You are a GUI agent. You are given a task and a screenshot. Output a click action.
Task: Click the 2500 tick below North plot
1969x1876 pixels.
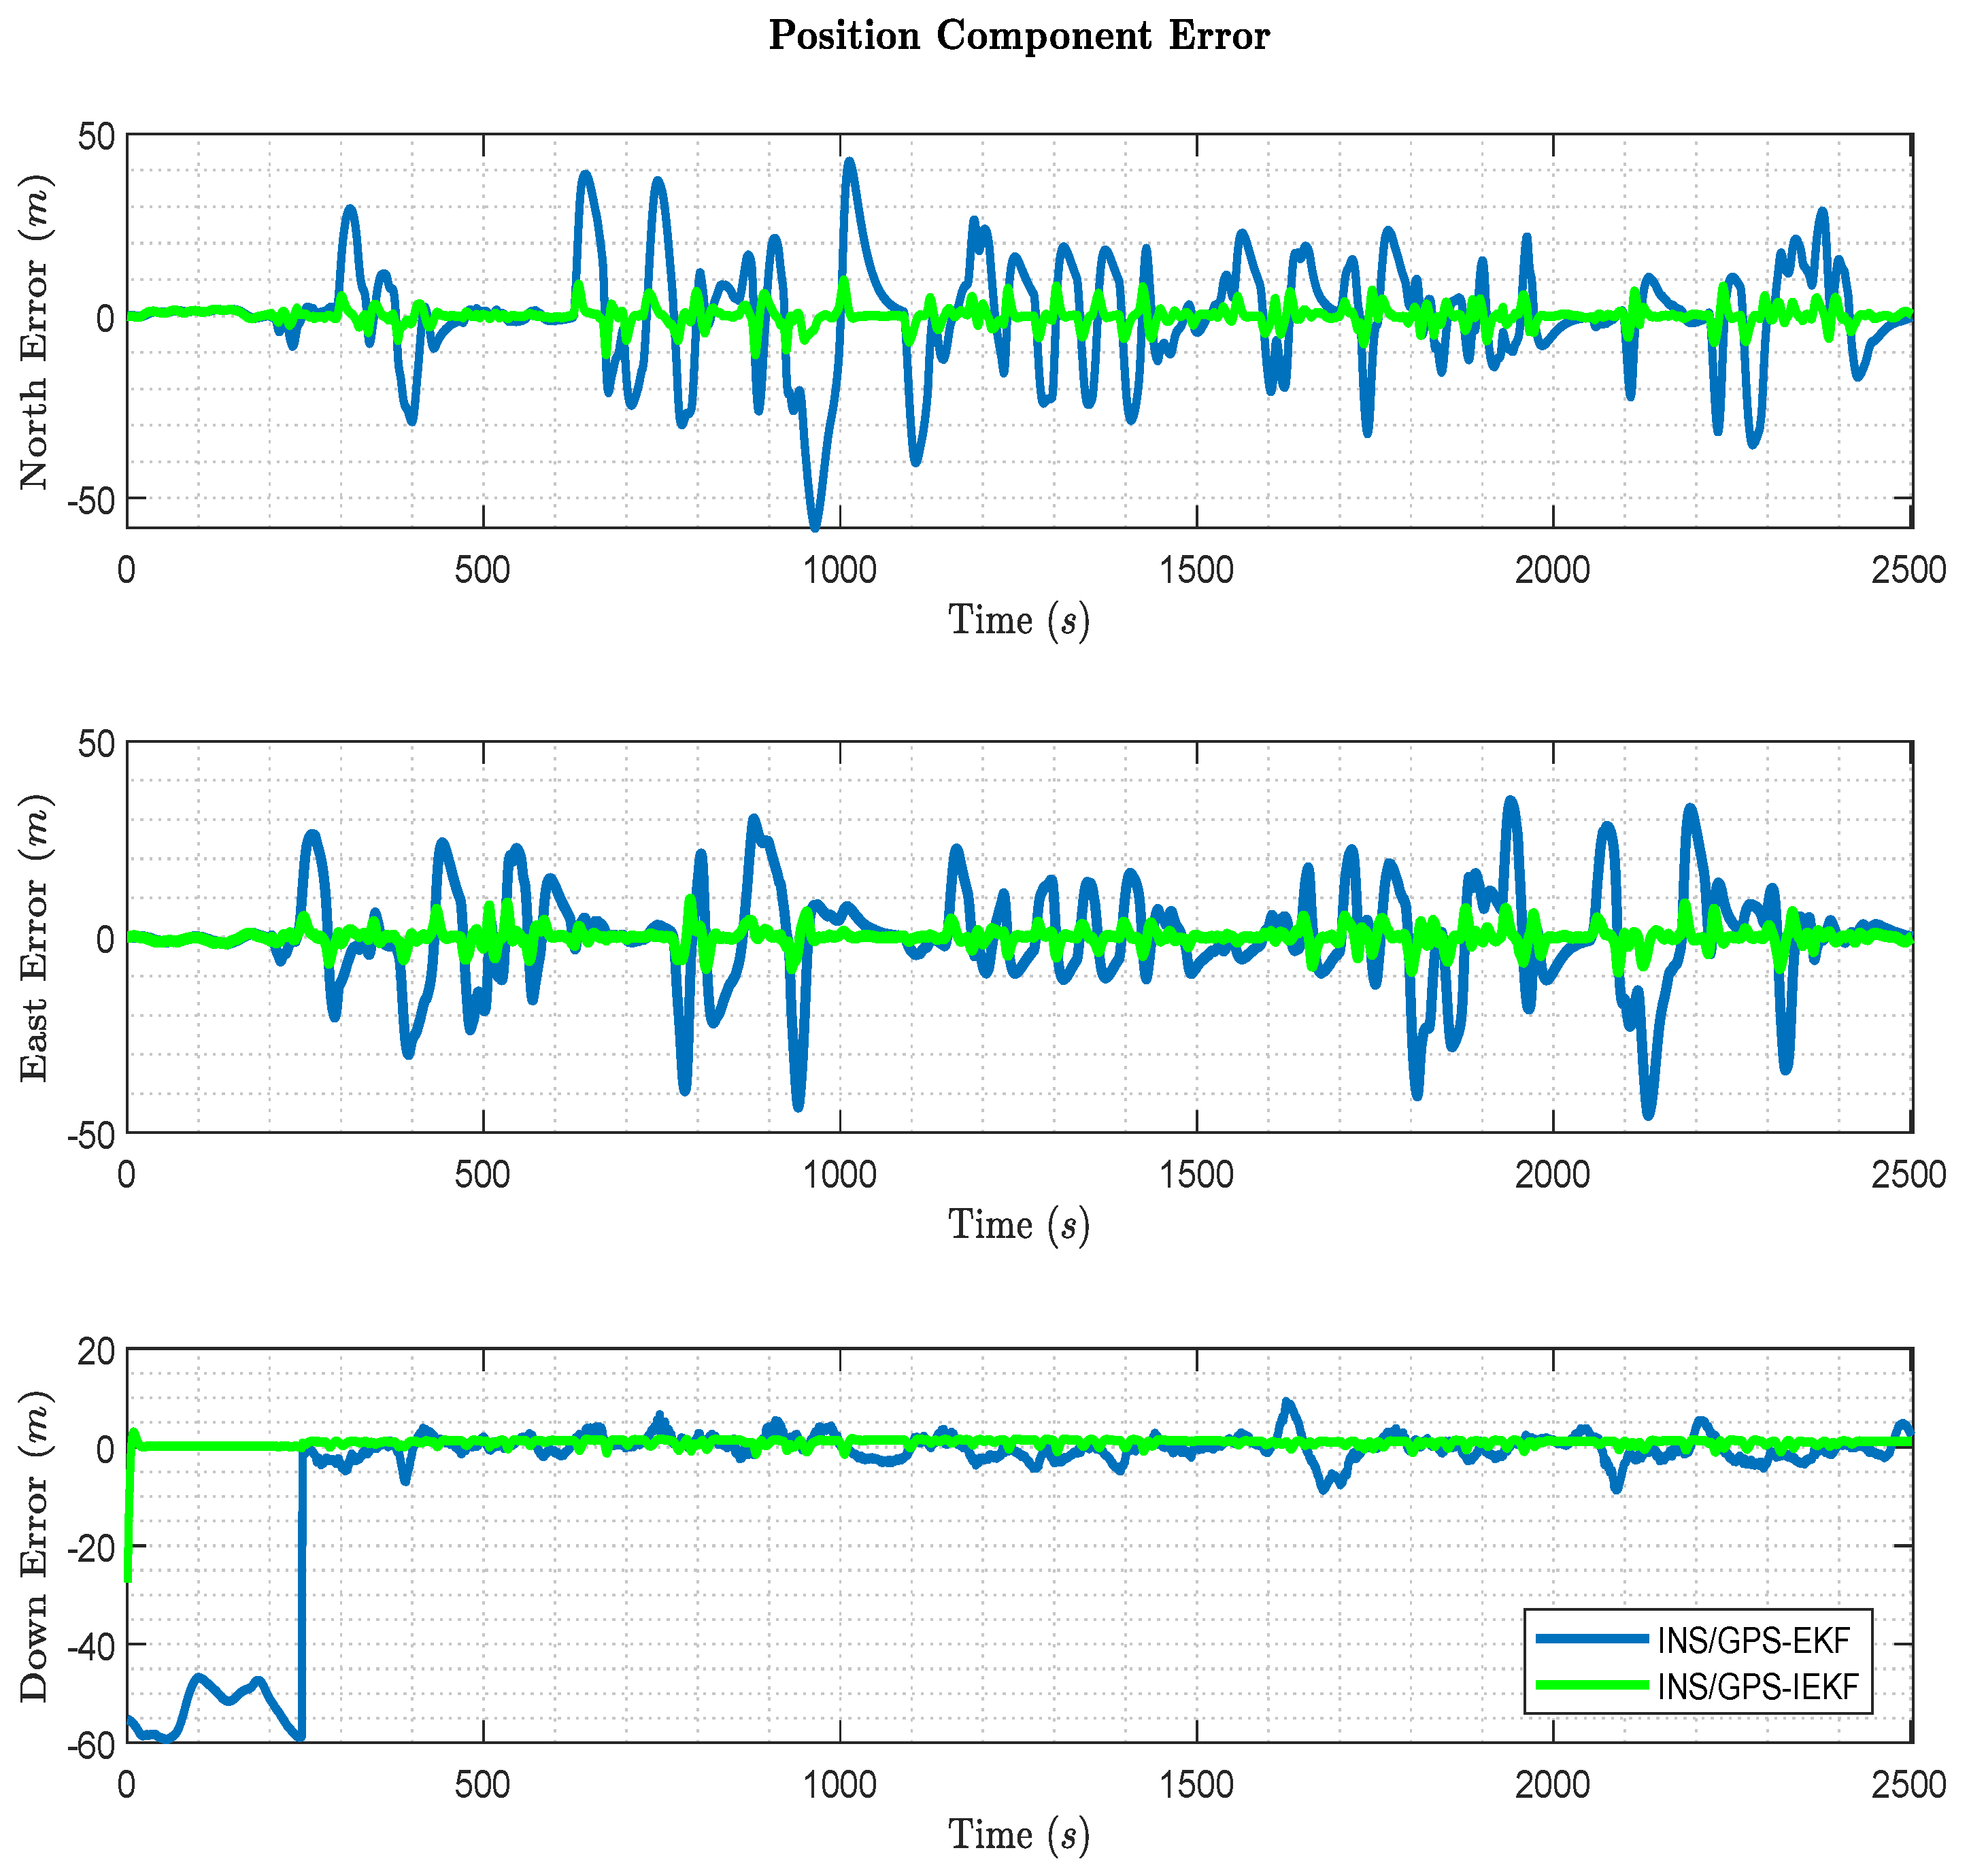point(1908,571)
